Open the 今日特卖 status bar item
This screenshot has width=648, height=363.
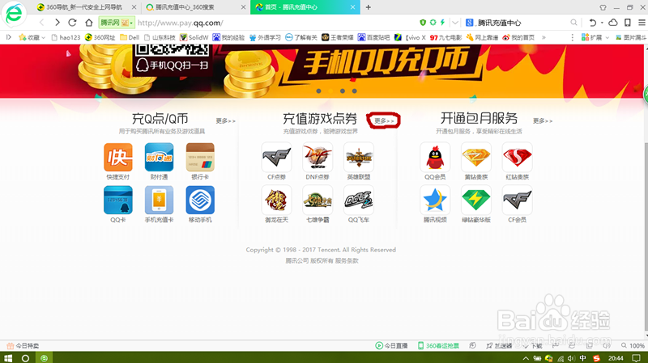tap(23, 346)
